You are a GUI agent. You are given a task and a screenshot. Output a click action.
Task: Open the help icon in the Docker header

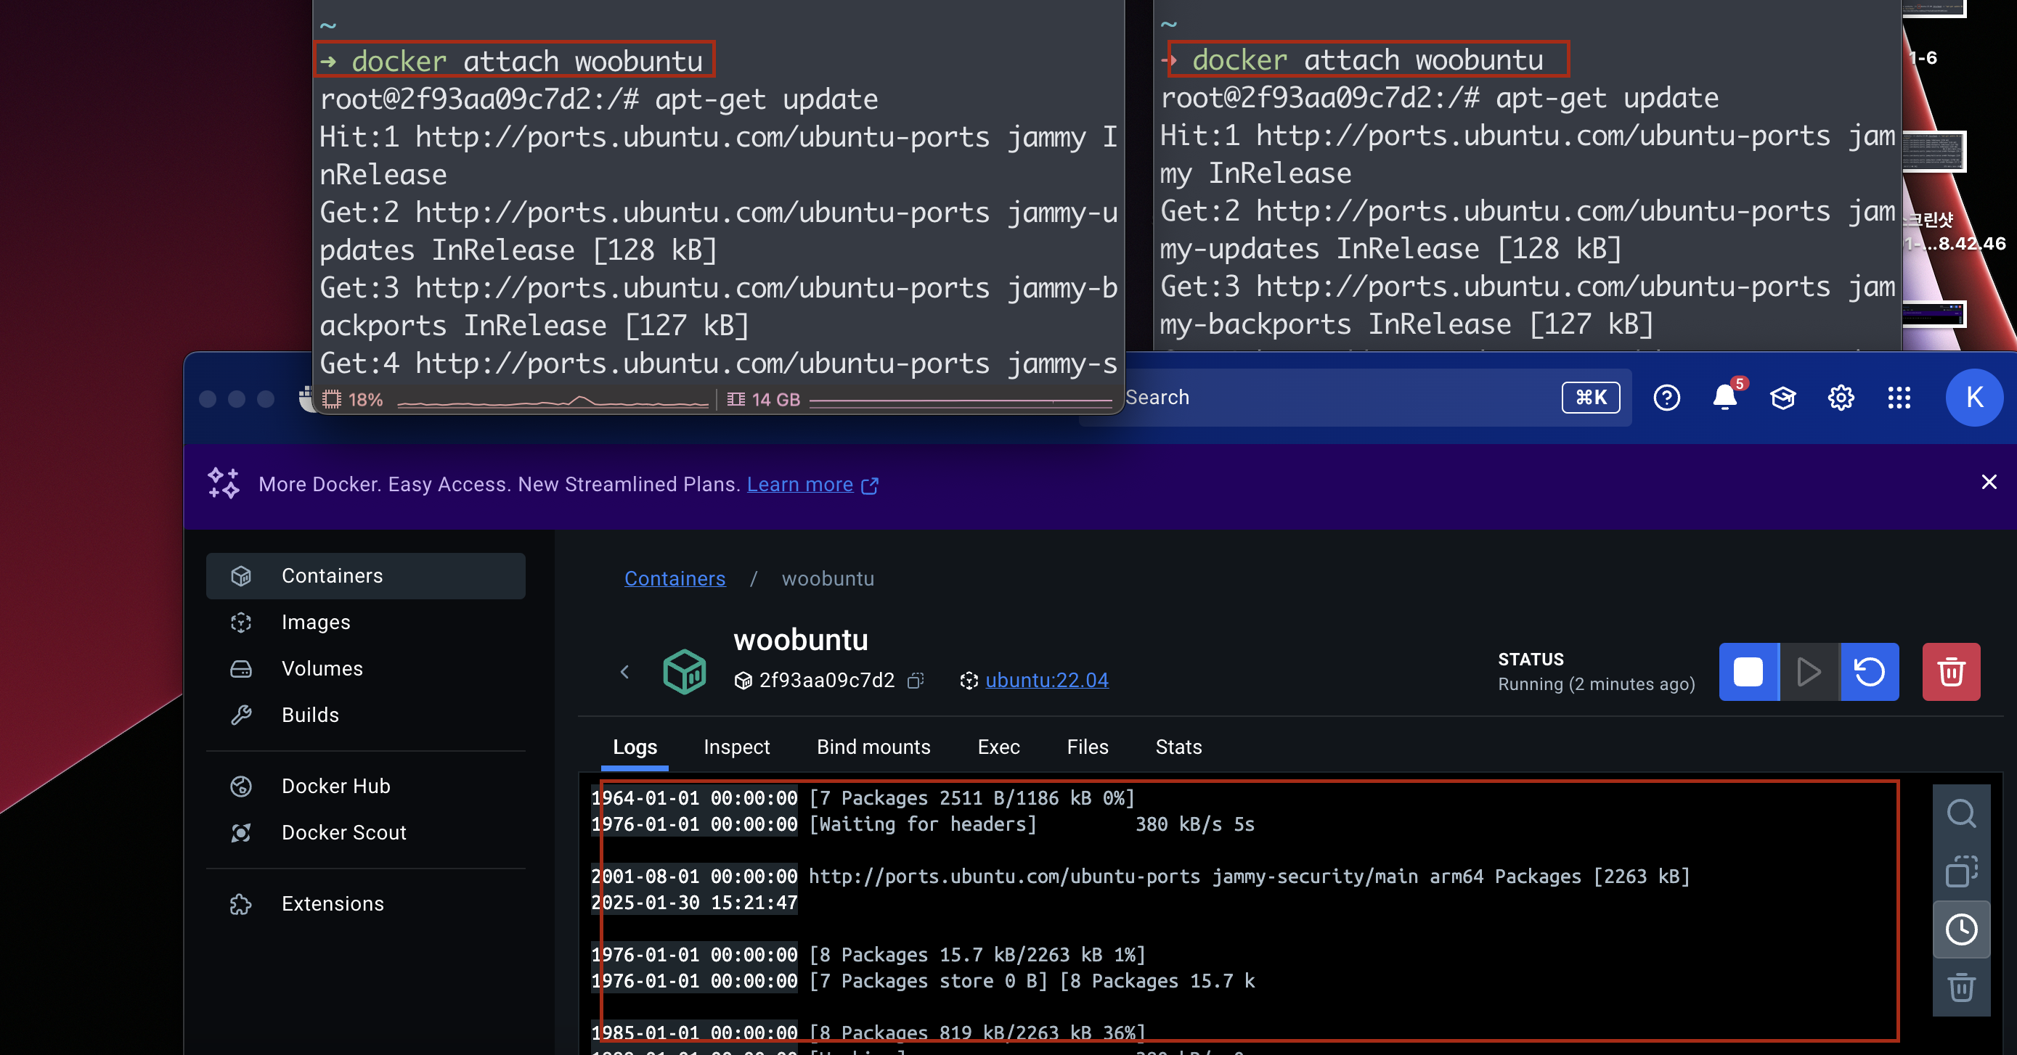[x=1666, y=398]
